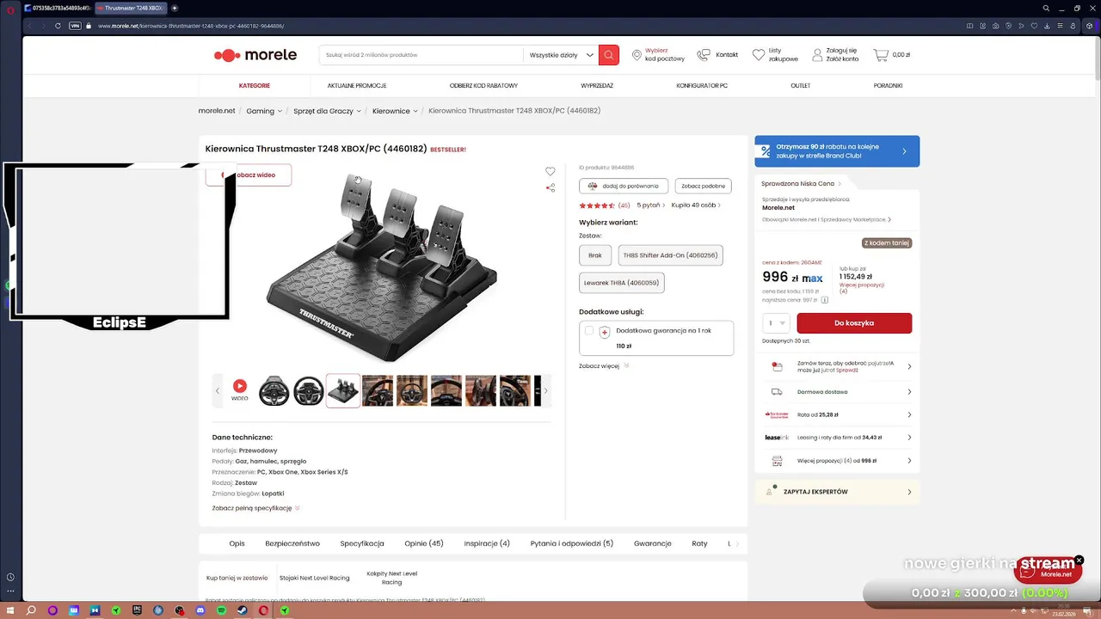Open wishlist heart icon in header

tap(758, 55)
